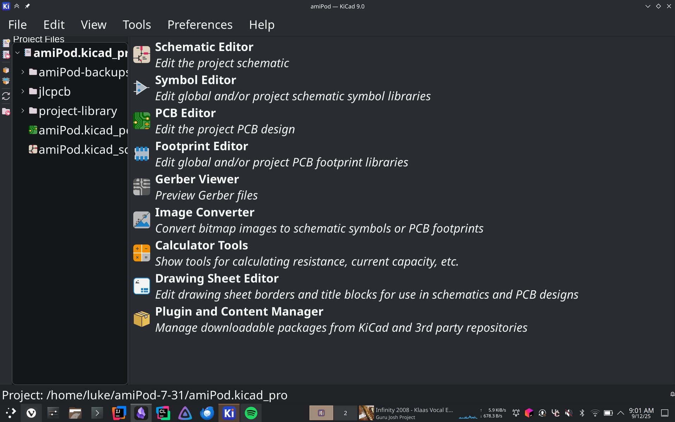Screen dimensions: 675x422
Task: Launch the PCB Editor via its green board icon
Action: pyautogui.click(x=142, y=121)
